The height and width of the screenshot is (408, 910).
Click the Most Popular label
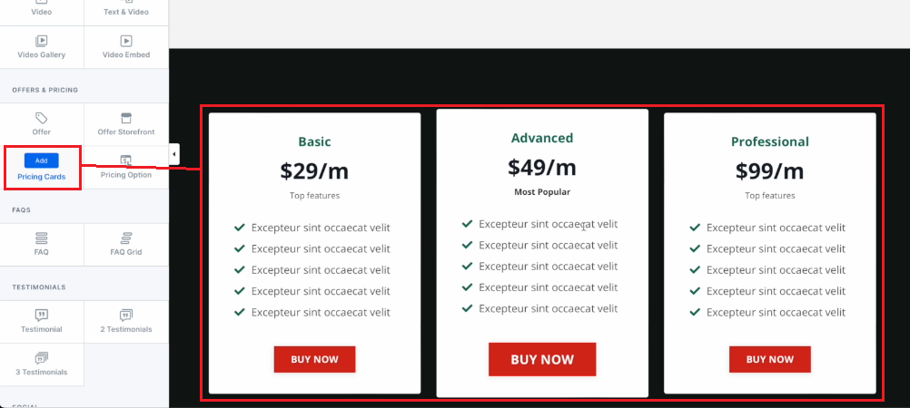pyautogui.click(x=542, y=192)
